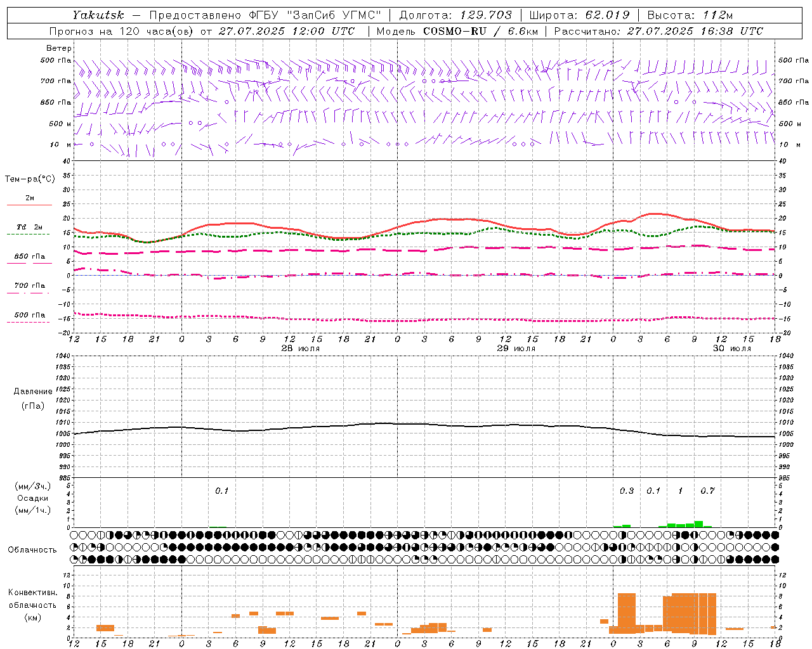Click the "500 гПа" temperature legend entry
This screenshot has width=812, height=649.
pyautogui.click(x=29, y=315)
